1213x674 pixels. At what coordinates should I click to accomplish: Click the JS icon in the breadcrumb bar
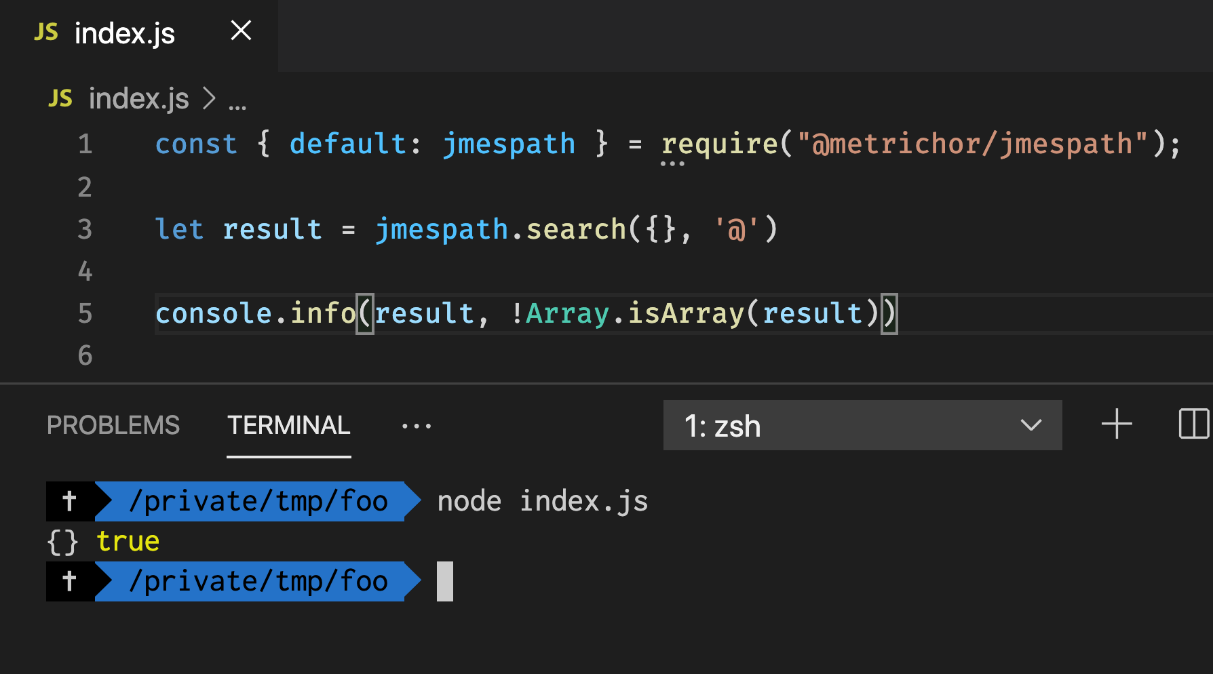coord(59,98)
